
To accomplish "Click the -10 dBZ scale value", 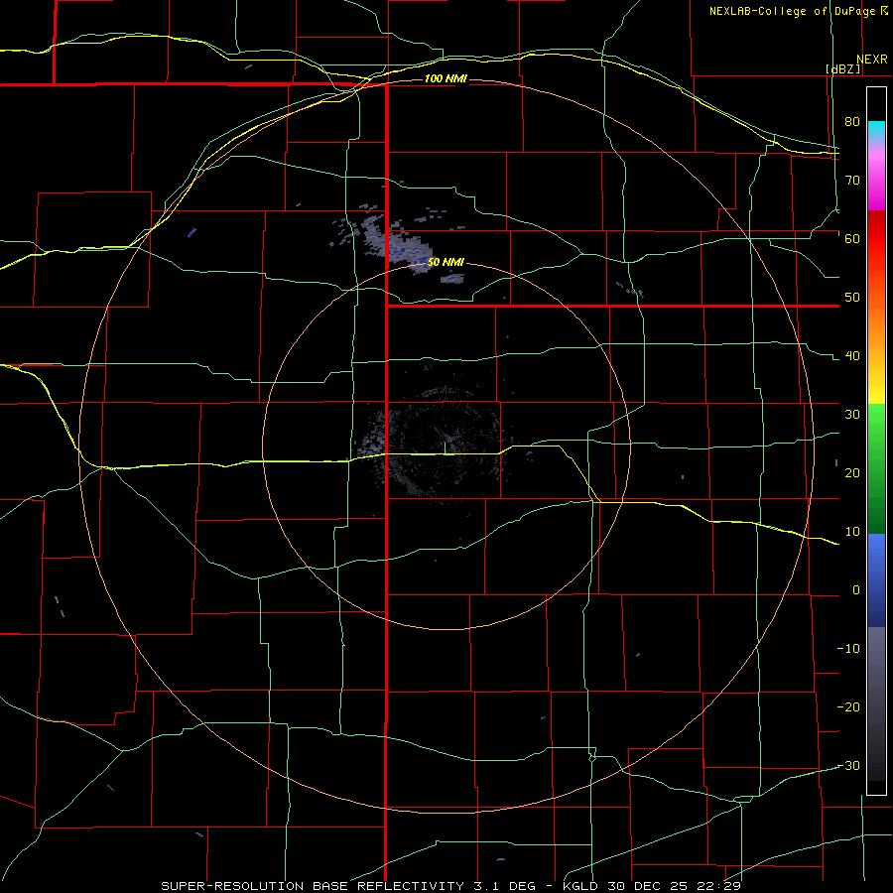I will point(848,649).
